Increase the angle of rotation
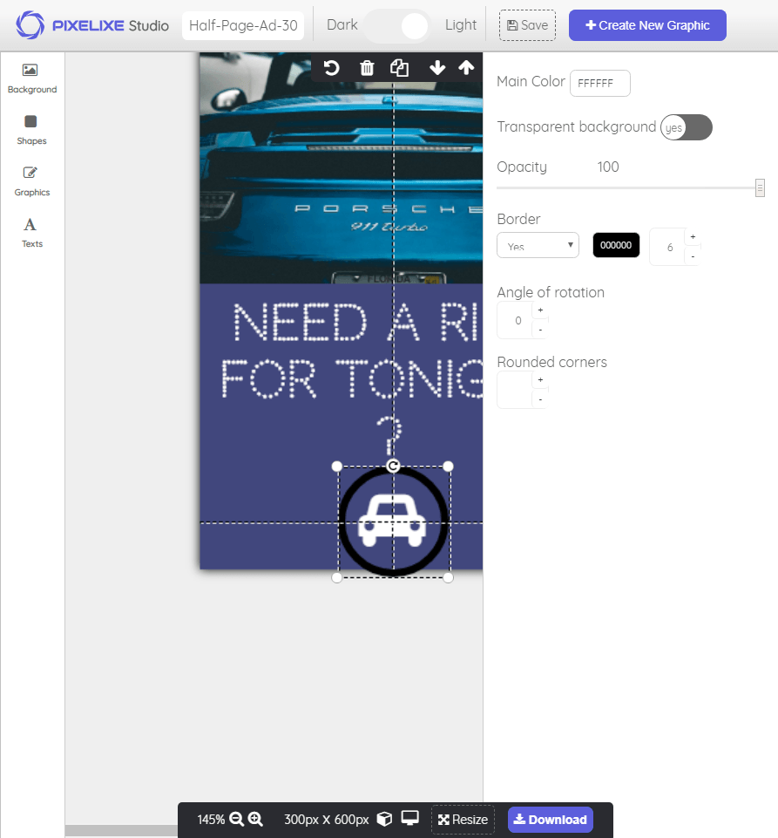This screenshot has height=838, width=778. (x=540, y=310)
